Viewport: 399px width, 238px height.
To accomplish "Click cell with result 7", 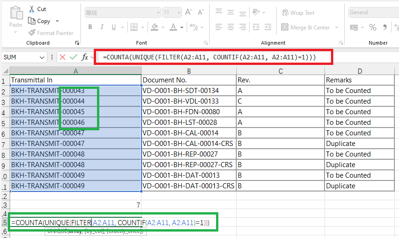I will (x=75, y=205).
